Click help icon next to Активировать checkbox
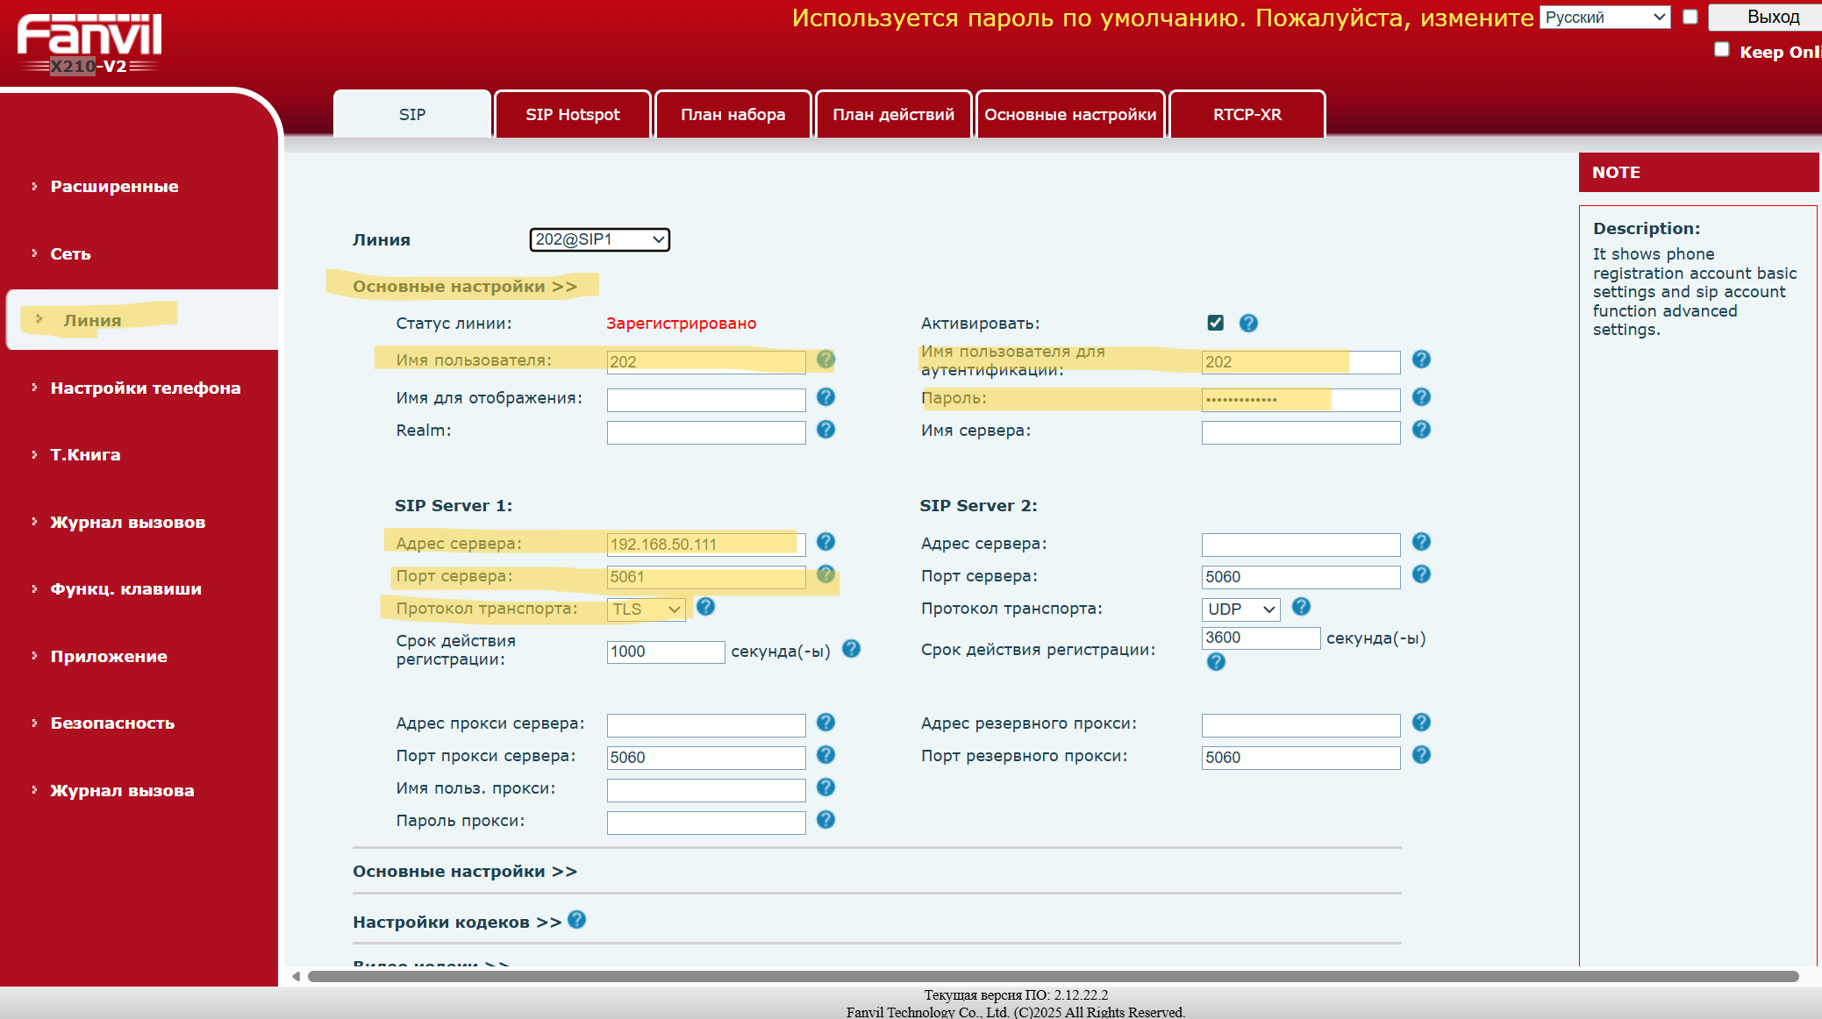 pos(1248,324)
